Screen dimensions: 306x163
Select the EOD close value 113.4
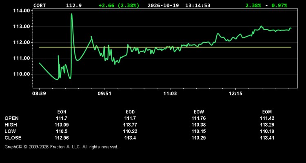(130, 138)
